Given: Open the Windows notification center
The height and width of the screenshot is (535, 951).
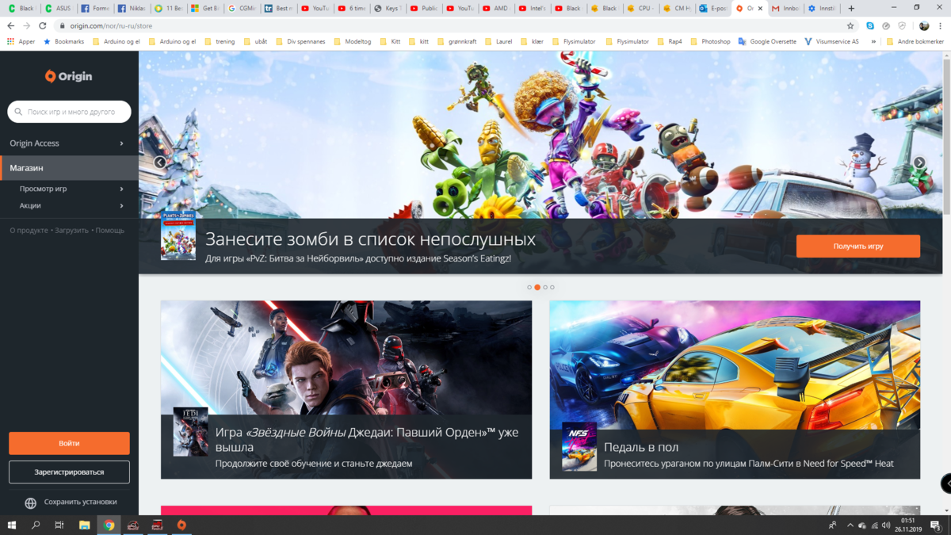Looking at the screenshot, I should 937,525.
